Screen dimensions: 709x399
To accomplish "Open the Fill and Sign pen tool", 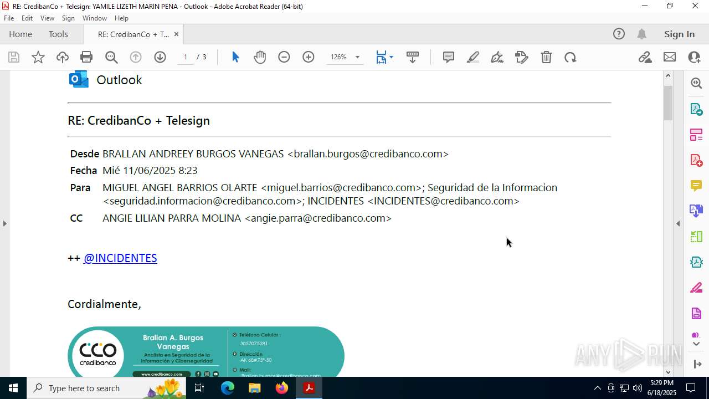I will [497, 57].
